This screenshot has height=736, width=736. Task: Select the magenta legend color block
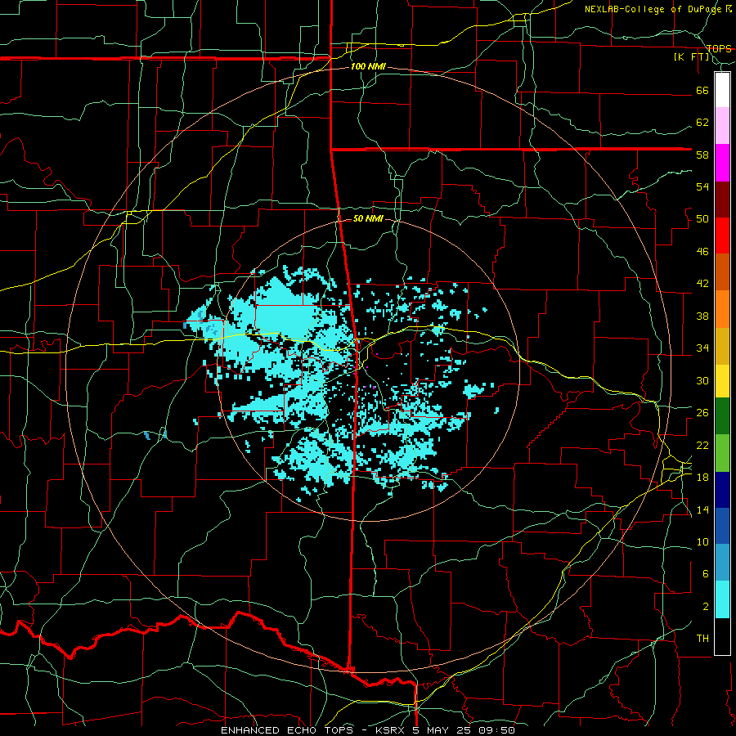(722, 163)
